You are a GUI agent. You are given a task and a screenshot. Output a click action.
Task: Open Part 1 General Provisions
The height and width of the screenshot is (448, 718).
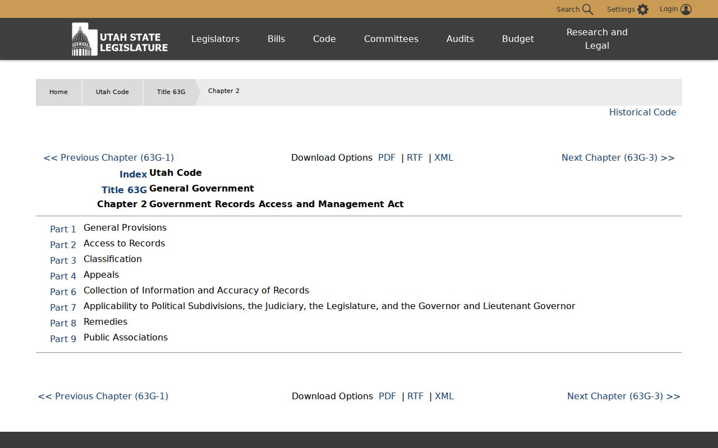pyautogui.click(x=63, y=229)
